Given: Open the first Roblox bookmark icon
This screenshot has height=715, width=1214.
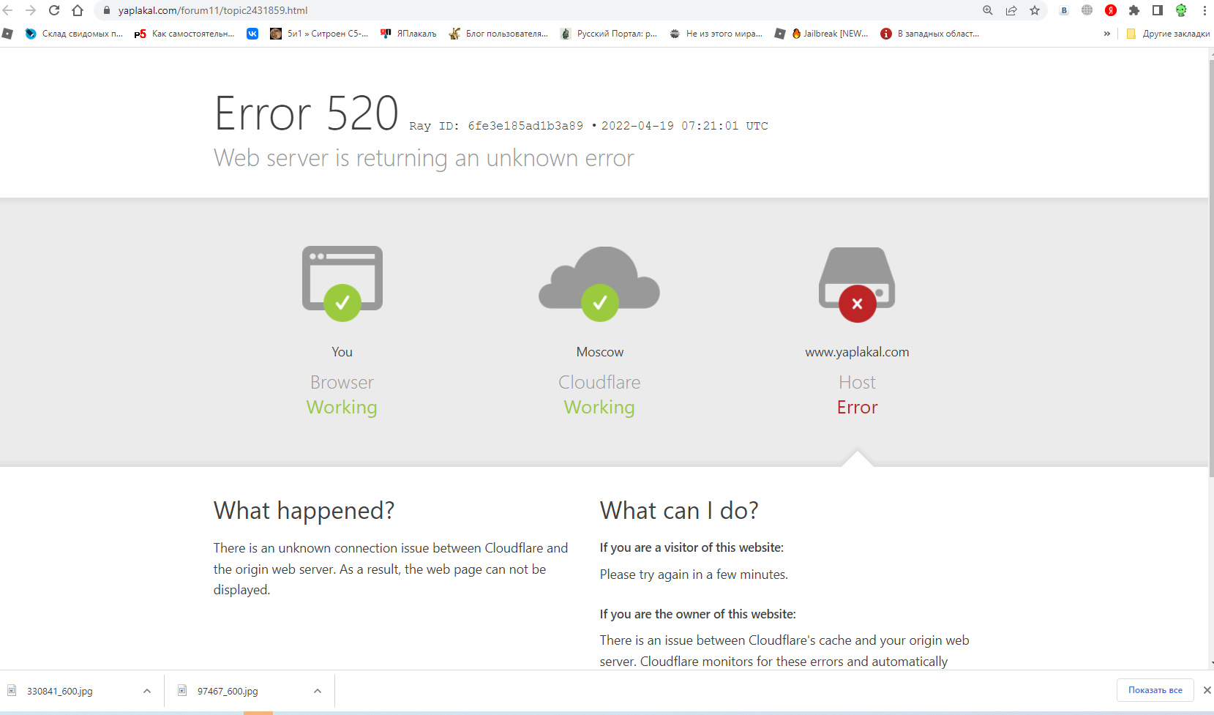Looking at the screenshot, I should click(7, 34).
